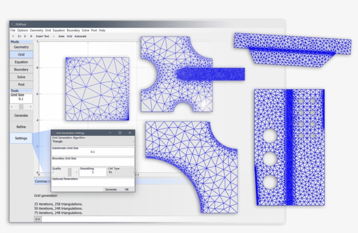This screenshot has width=358, height=233.
Task: Open the Grid Generation Algorithm dropdown
Action: pyautogui.click(x=93, y=142)
